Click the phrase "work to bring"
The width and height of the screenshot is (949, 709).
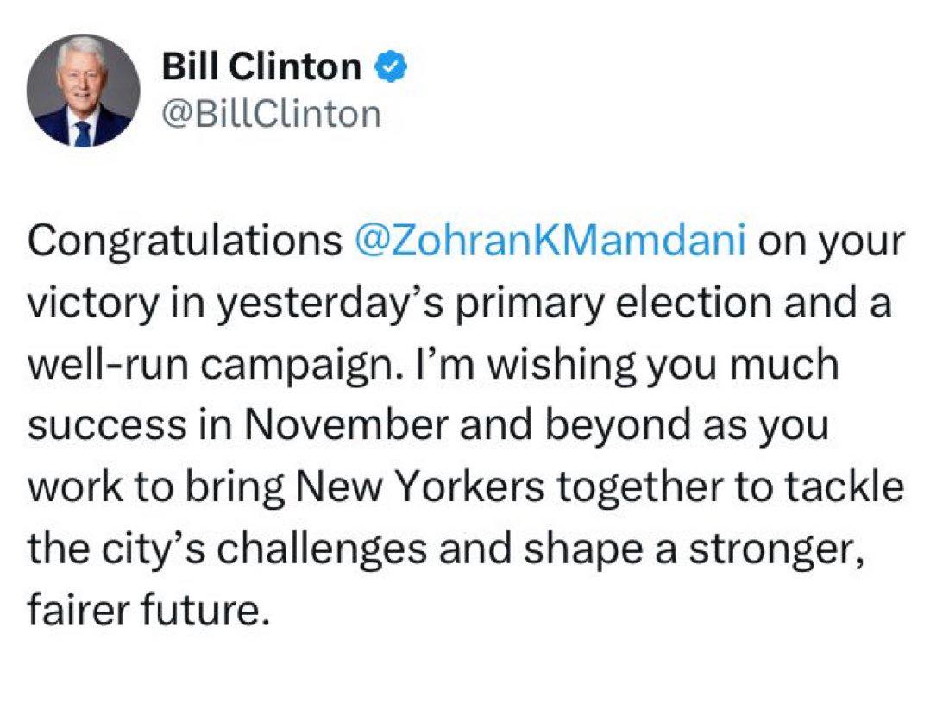coord(156,487)
